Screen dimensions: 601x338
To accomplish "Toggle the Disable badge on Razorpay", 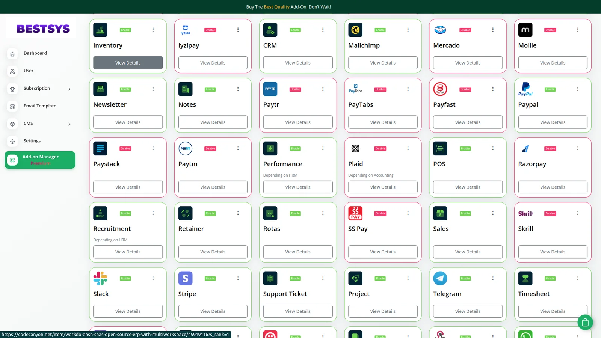I will click(x=550, y=149).
